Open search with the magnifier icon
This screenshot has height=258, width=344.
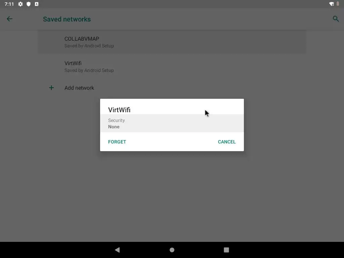[336, 19]
